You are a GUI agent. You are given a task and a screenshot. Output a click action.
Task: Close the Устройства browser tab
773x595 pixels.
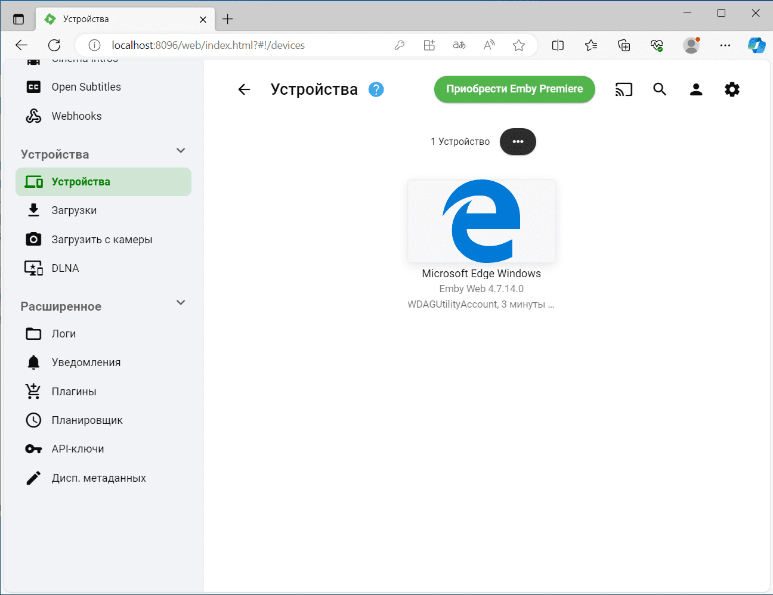pyautogui.click(x=203, y=19)
